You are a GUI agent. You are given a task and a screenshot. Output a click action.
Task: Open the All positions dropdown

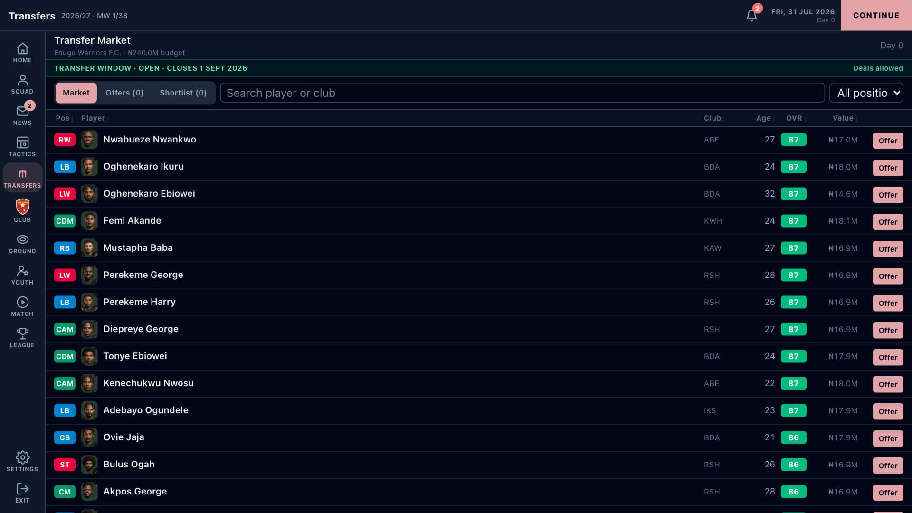(866, 93)
